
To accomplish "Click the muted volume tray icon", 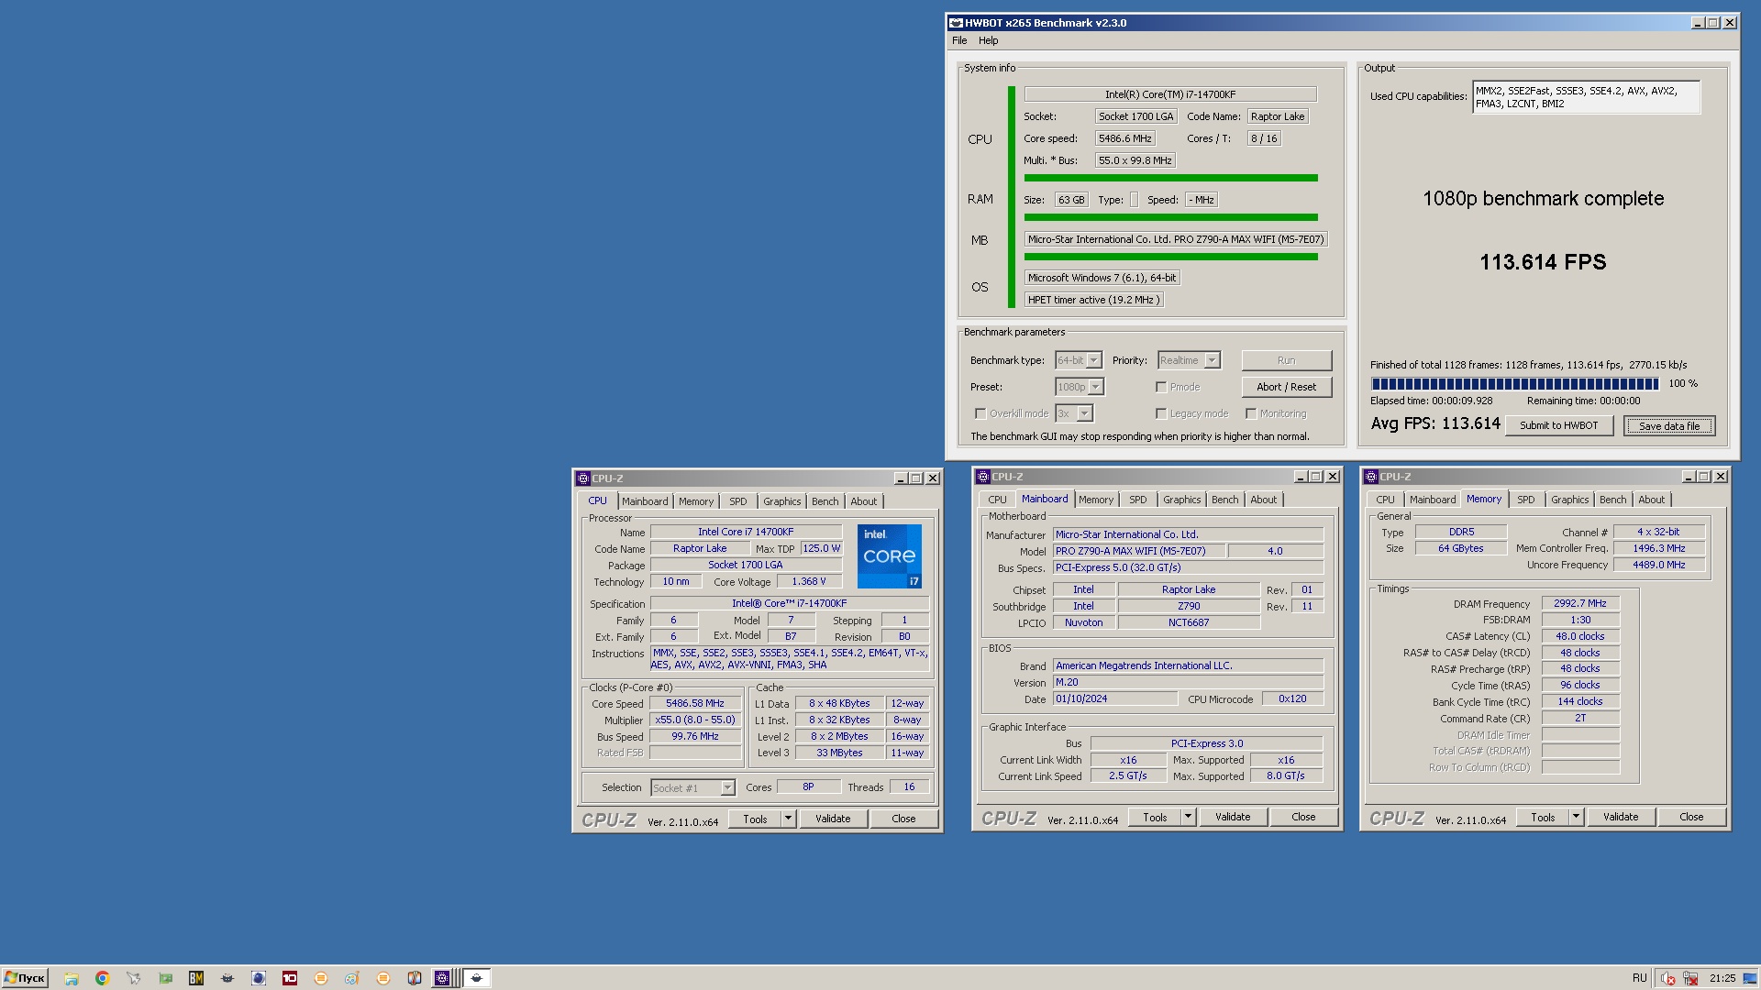I will [x=1668, y=978].
